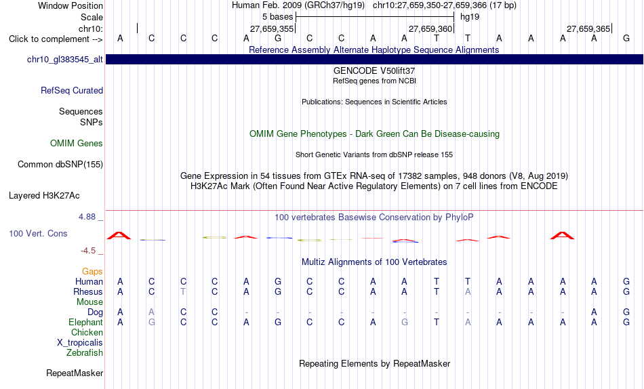Click '100 vertebrates Basewise Conservation by PhyloP' title
Viewport: 644px width, 389px height.
point(374,218)
